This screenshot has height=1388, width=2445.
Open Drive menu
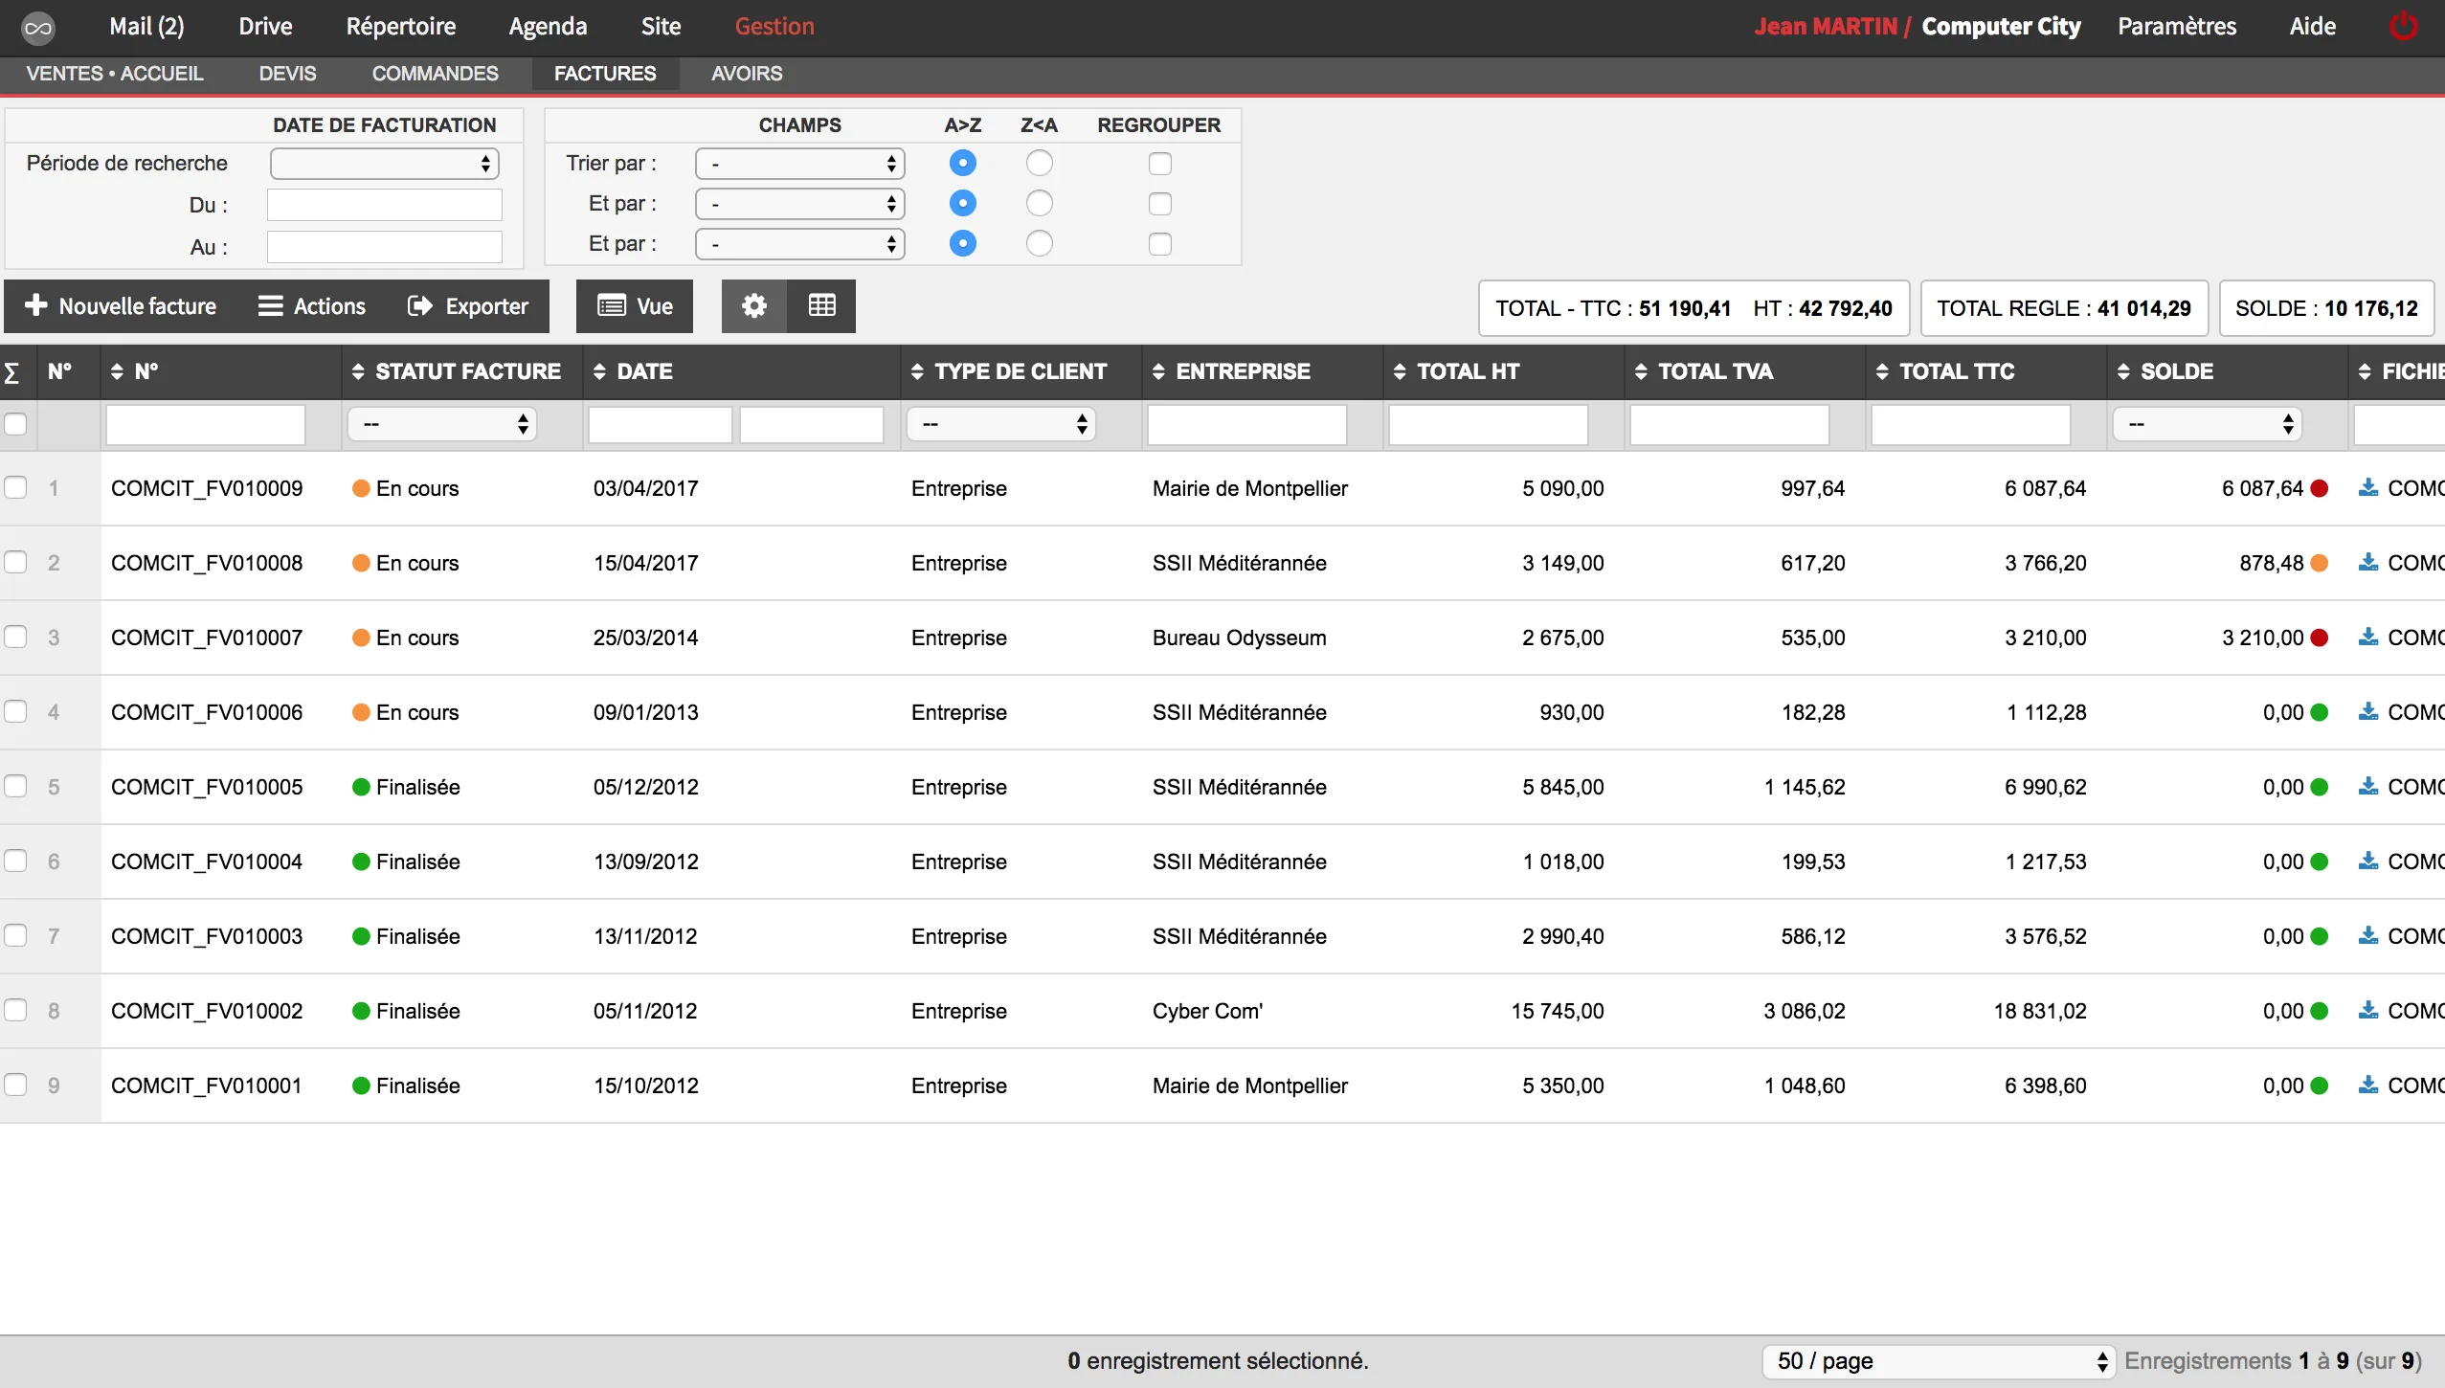pos(265,27)
